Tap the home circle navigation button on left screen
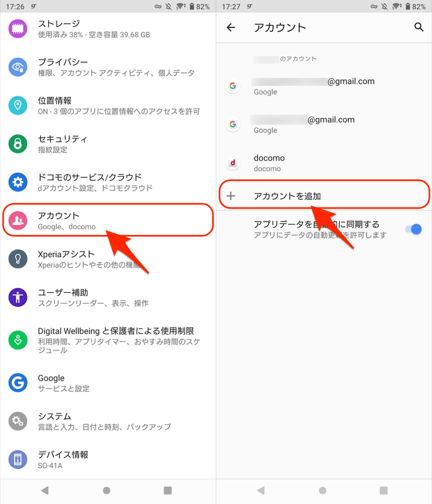Viewport: 432px width, 504px height. pos(107,490)
